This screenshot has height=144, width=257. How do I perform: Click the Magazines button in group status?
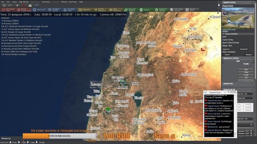click(226, 49)
